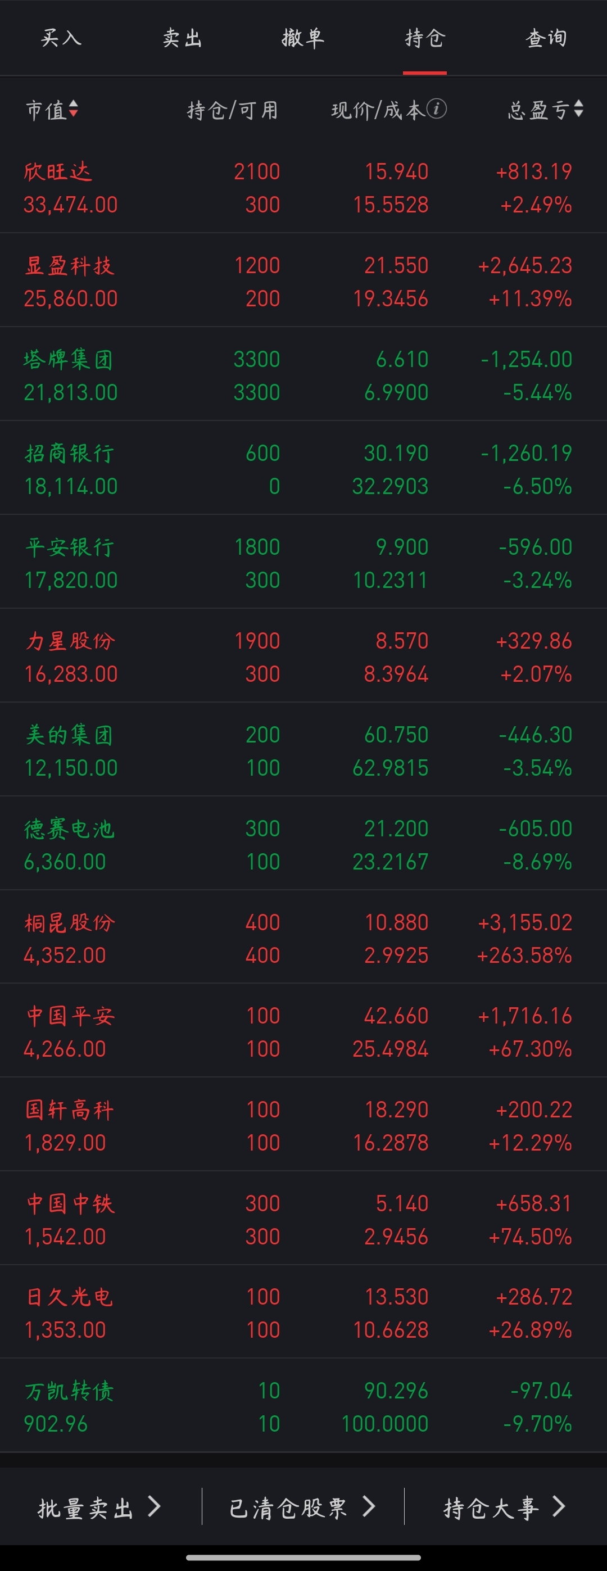Select the 招商银行 holding entry

point(303,469)
